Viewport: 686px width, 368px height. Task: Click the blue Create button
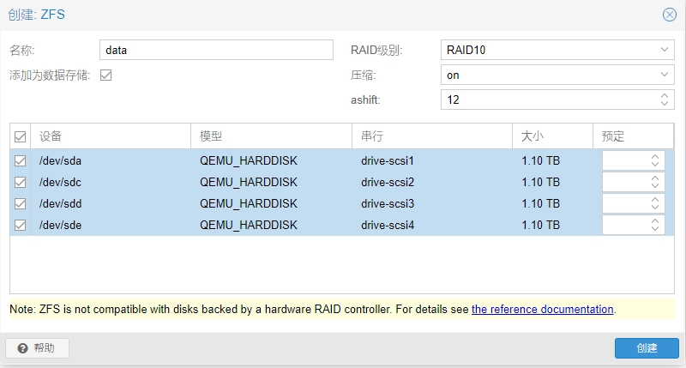tap(647, 348)
